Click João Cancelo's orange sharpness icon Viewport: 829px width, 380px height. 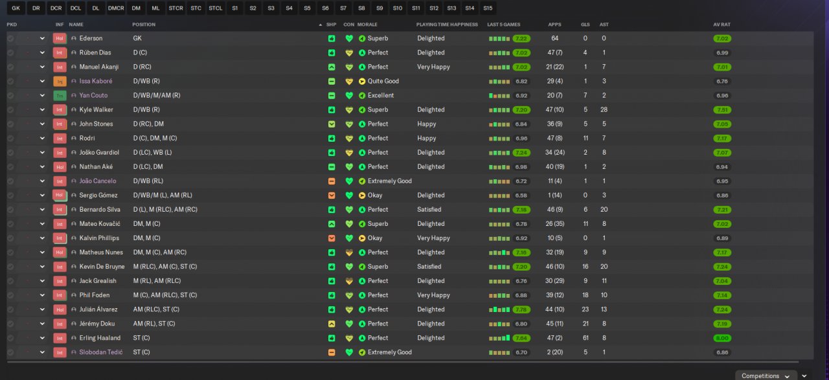(x=332, y=181)
